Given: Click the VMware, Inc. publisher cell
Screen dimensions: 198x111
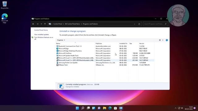Looking at the screenshot, I should tap(100, 65).
